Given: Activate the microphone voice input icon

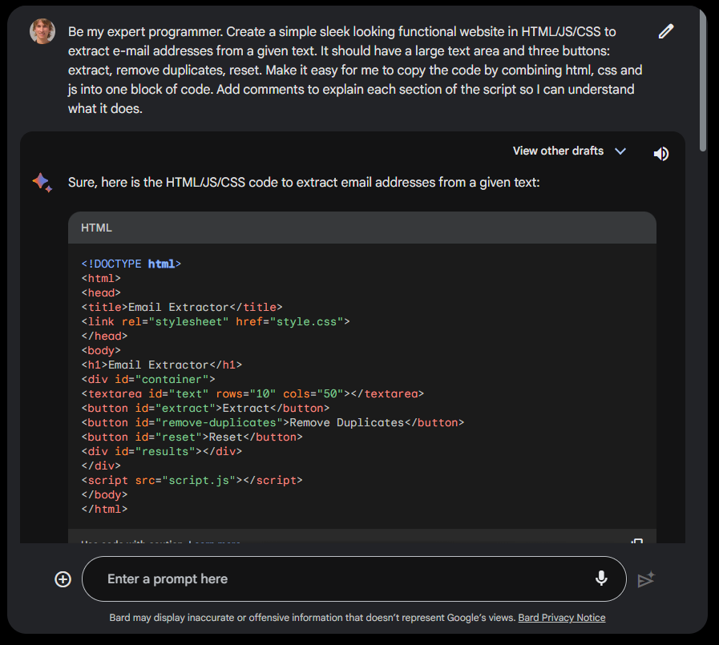Looking at the screenshot, I should [x=601, y=578].
